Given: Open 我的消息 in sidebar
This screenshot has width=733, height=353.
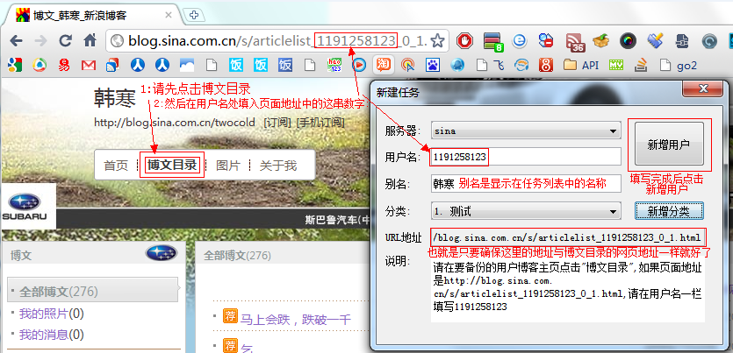Looking at the screenshot, I should 52,335.
